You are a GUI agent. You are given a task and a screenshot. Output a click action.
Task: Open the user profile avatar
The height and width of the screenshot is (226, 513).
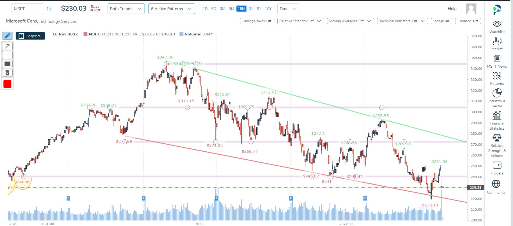[x=471, y=9]
